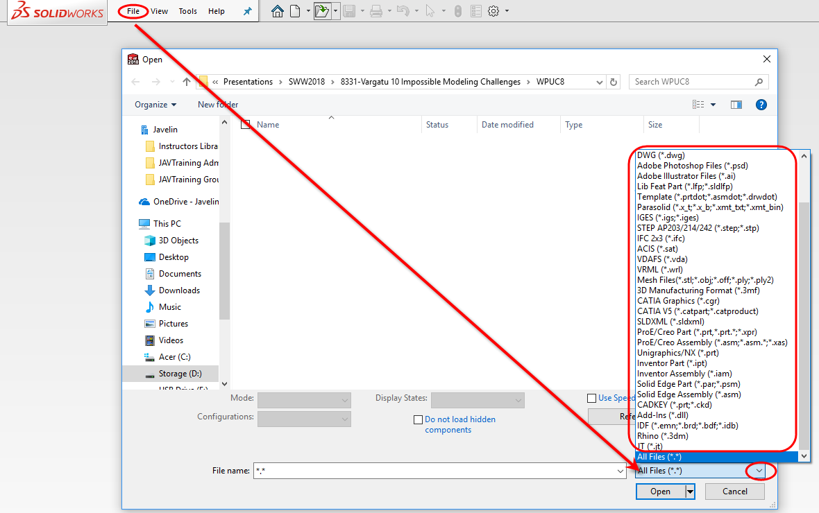Close the Open dialog
Screen dimensions: 819x513
click(767, 59)
